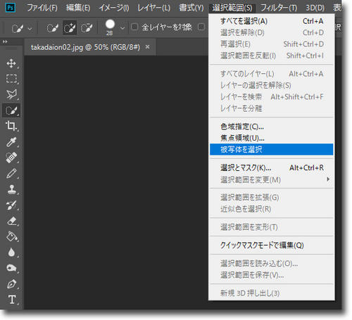The image size is (352, 320).
Task: Click 選択範囲を変形(T) menu entry
Action: [272, 227]
